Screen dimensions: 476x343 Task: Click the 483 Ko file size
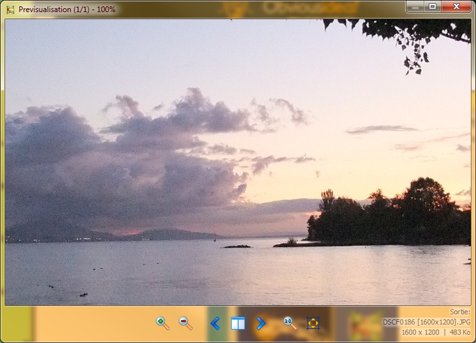pyautogui.click(x=460, y=333)
